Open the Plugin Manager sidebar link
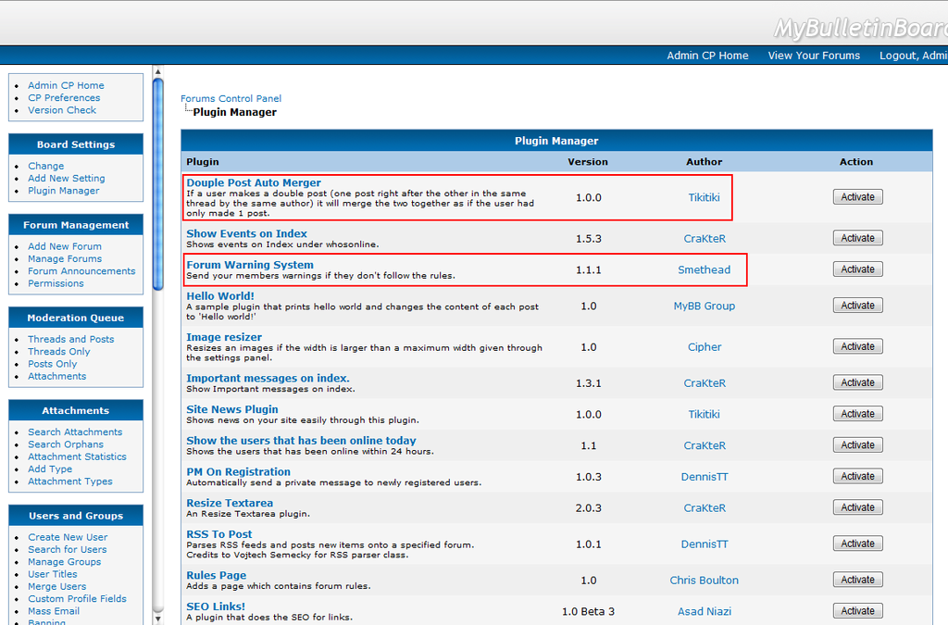Image resolution: width=948 pixels, height=625 pixels. [x=63, y=190]
